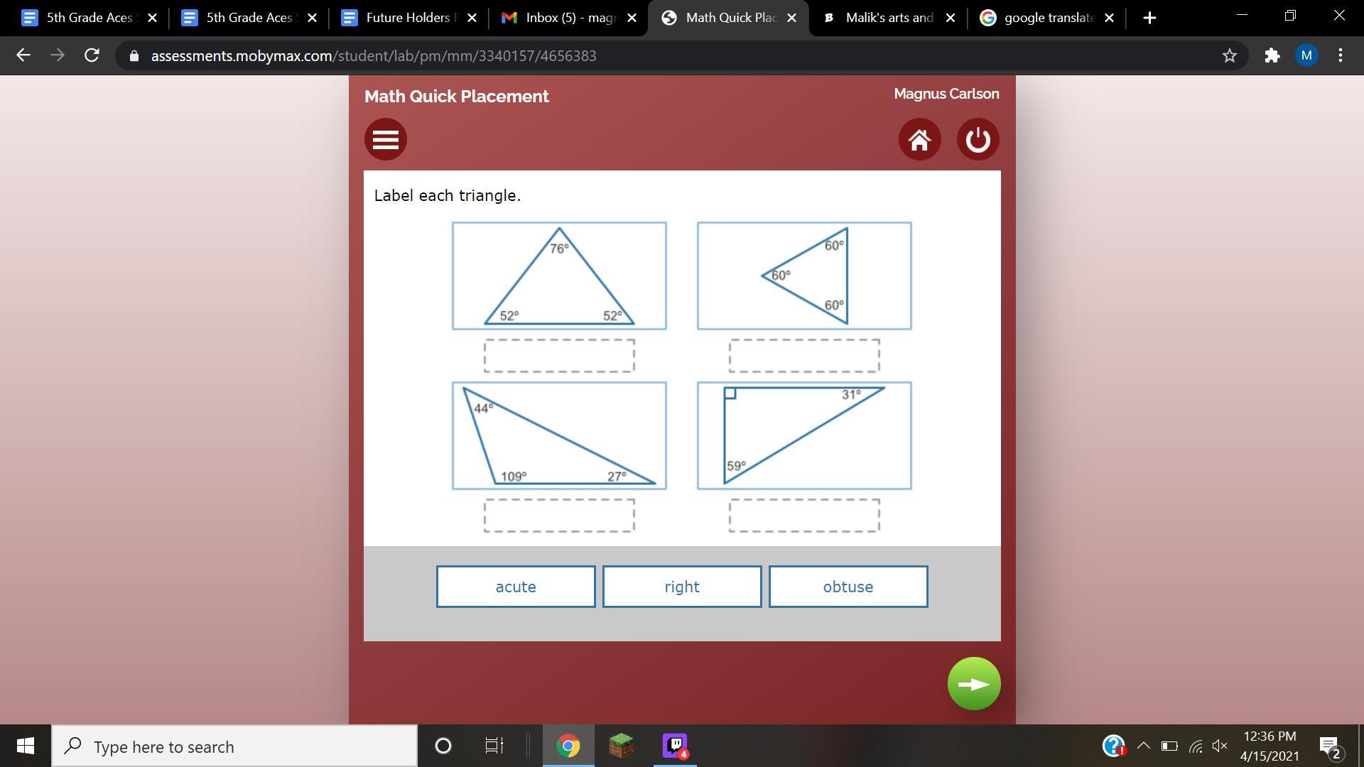Image resolution: width=1364 pixels, height=767 pixels.
Task: Click the power logout icon
Action: (x=978, y=139)
